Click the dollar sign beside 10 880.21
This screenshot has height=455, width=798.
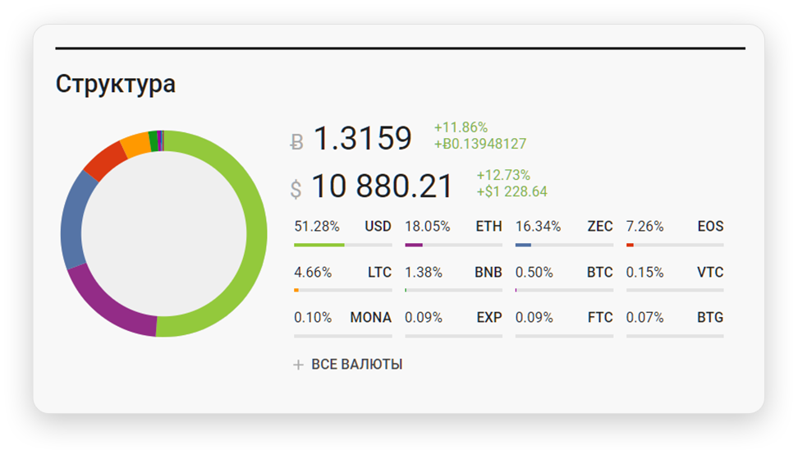point(296,190)
